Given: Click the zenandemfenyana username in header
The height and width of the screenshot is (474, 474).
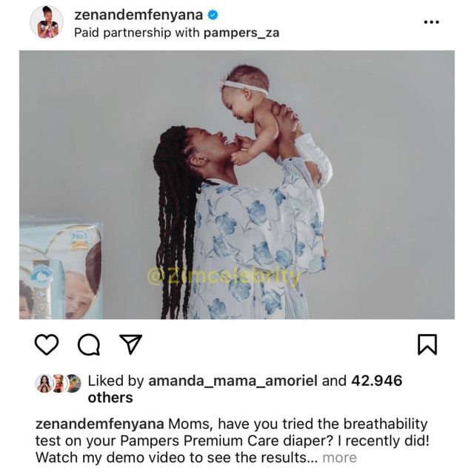Looking at the screenshot, I should (138, 15).
